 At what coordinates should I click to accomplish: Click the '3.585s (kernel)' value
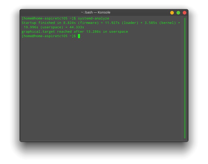[160, 23]
